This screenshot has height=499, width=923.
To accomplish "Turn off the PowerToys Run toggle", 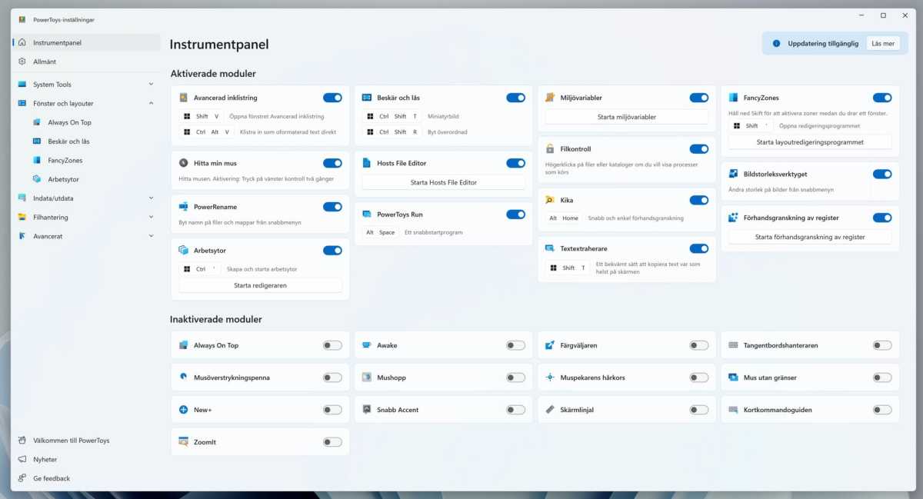I will pos(515,215).
